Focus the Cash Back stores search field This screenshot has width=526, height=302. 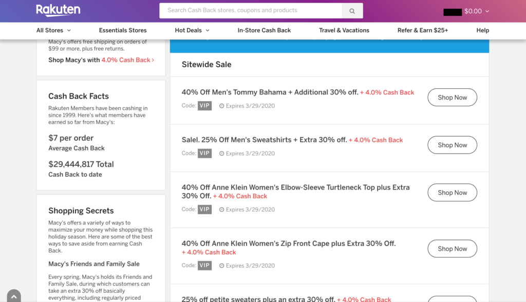pos(251,11)
